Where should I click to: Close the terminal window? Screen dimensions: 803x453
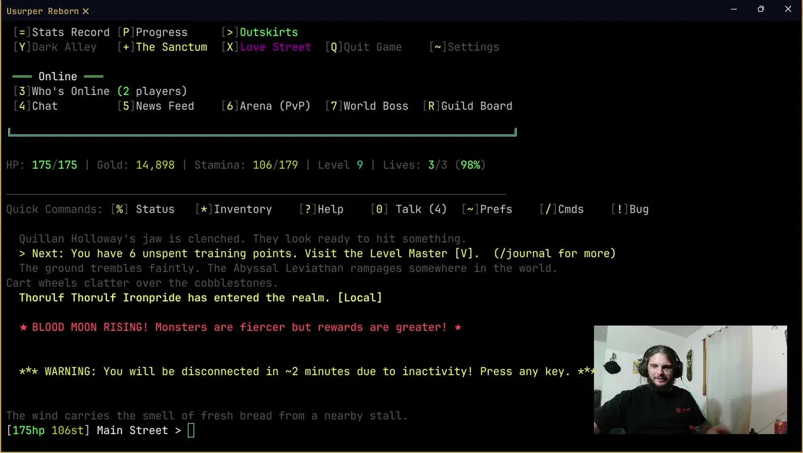tap(788, 9)
